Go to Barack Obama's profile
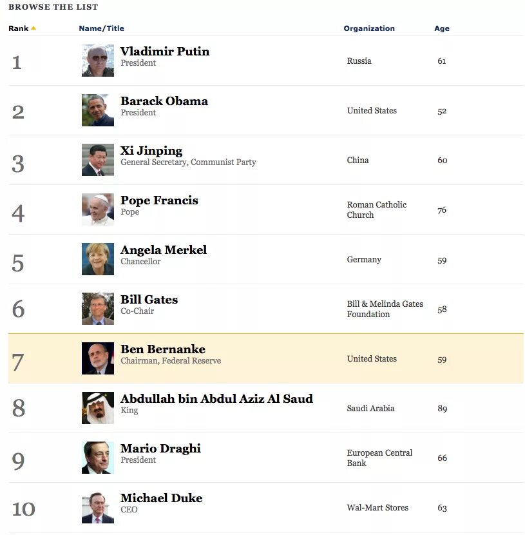The width and height of the screenshot is (525, 535). click(164, 101)
